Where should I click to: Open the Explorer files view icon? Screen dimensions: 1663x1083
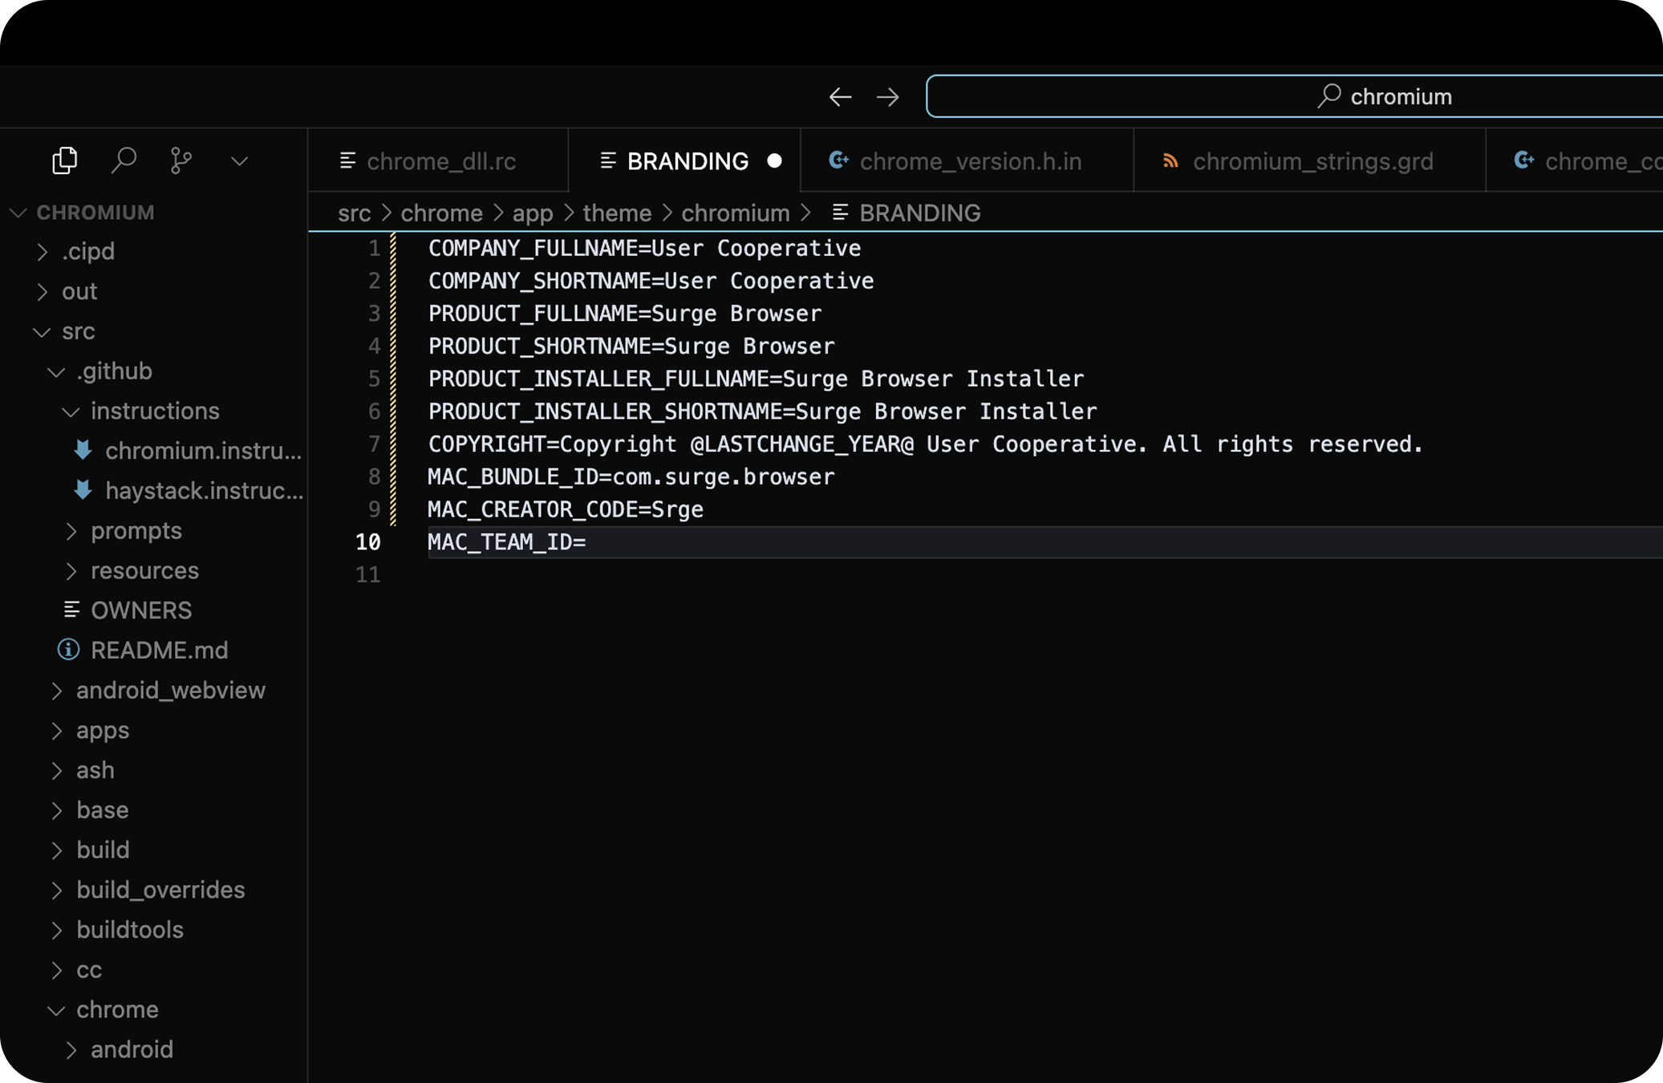click(x=65, y=160)
